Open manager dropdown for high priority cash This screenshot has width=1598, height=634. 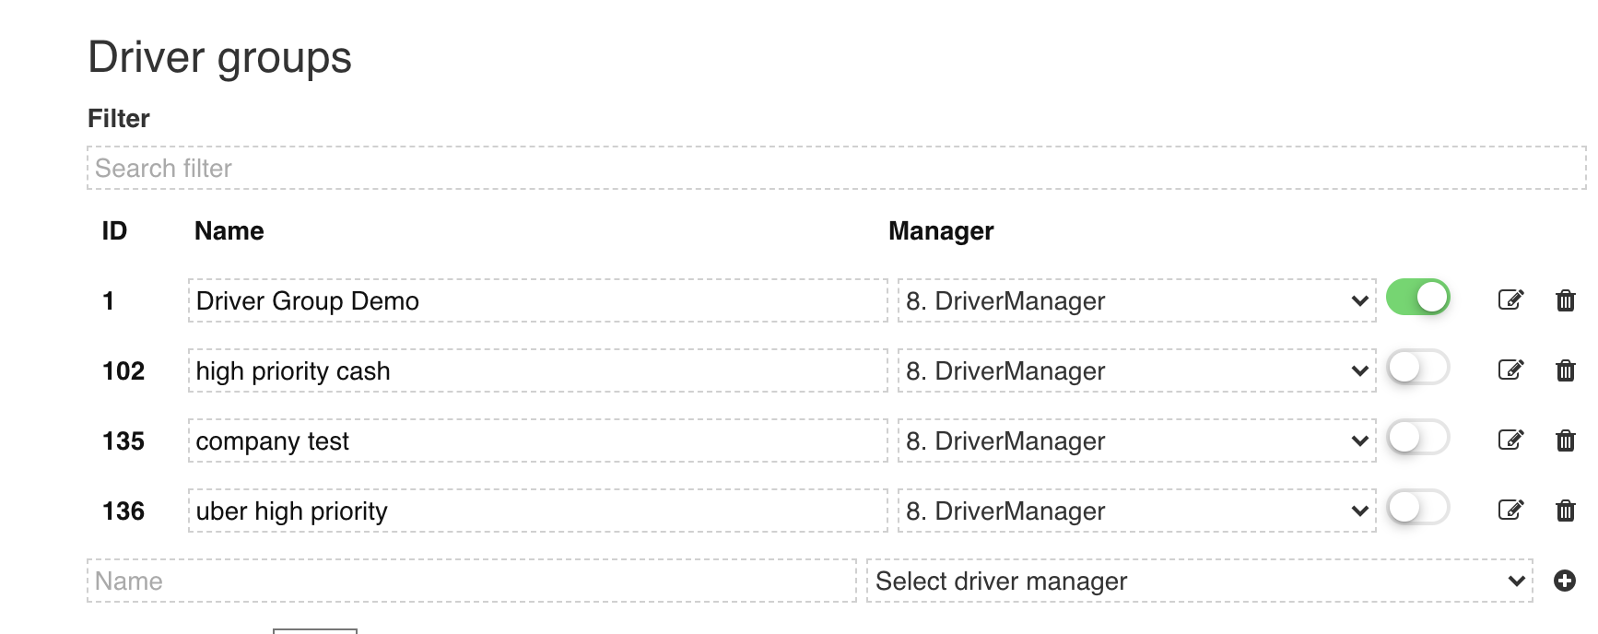click(x=1136, y=370)
